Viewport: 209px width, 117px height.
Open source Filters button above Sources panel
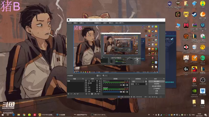click(x=105, y=76)
